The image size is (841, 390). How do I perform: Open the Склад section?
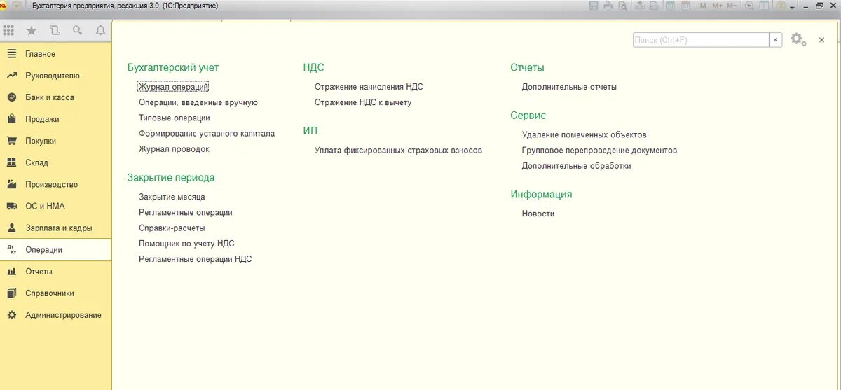[x=55, y=162]
